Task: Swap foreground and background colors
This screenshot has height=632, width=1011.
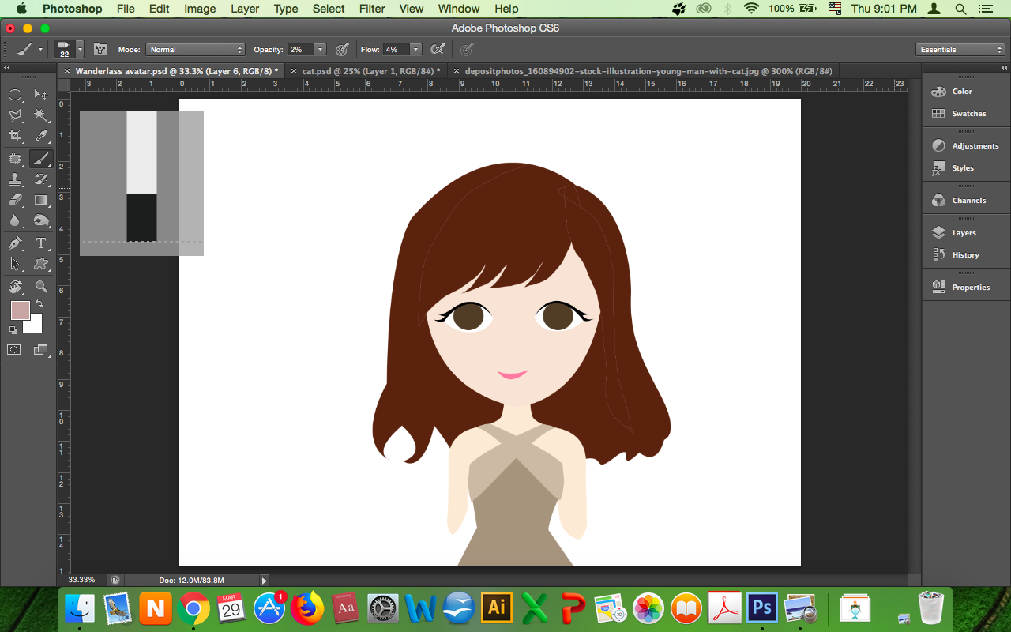Action: pos(39,303)
